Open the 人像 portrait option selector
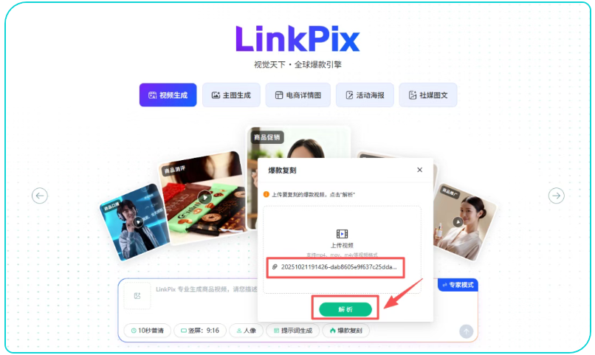 tap(246, 331)
